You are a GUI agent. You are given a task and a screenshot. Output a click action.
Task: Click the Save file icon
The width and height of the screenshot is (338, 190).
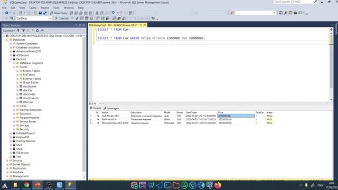(x=40, y=13)
